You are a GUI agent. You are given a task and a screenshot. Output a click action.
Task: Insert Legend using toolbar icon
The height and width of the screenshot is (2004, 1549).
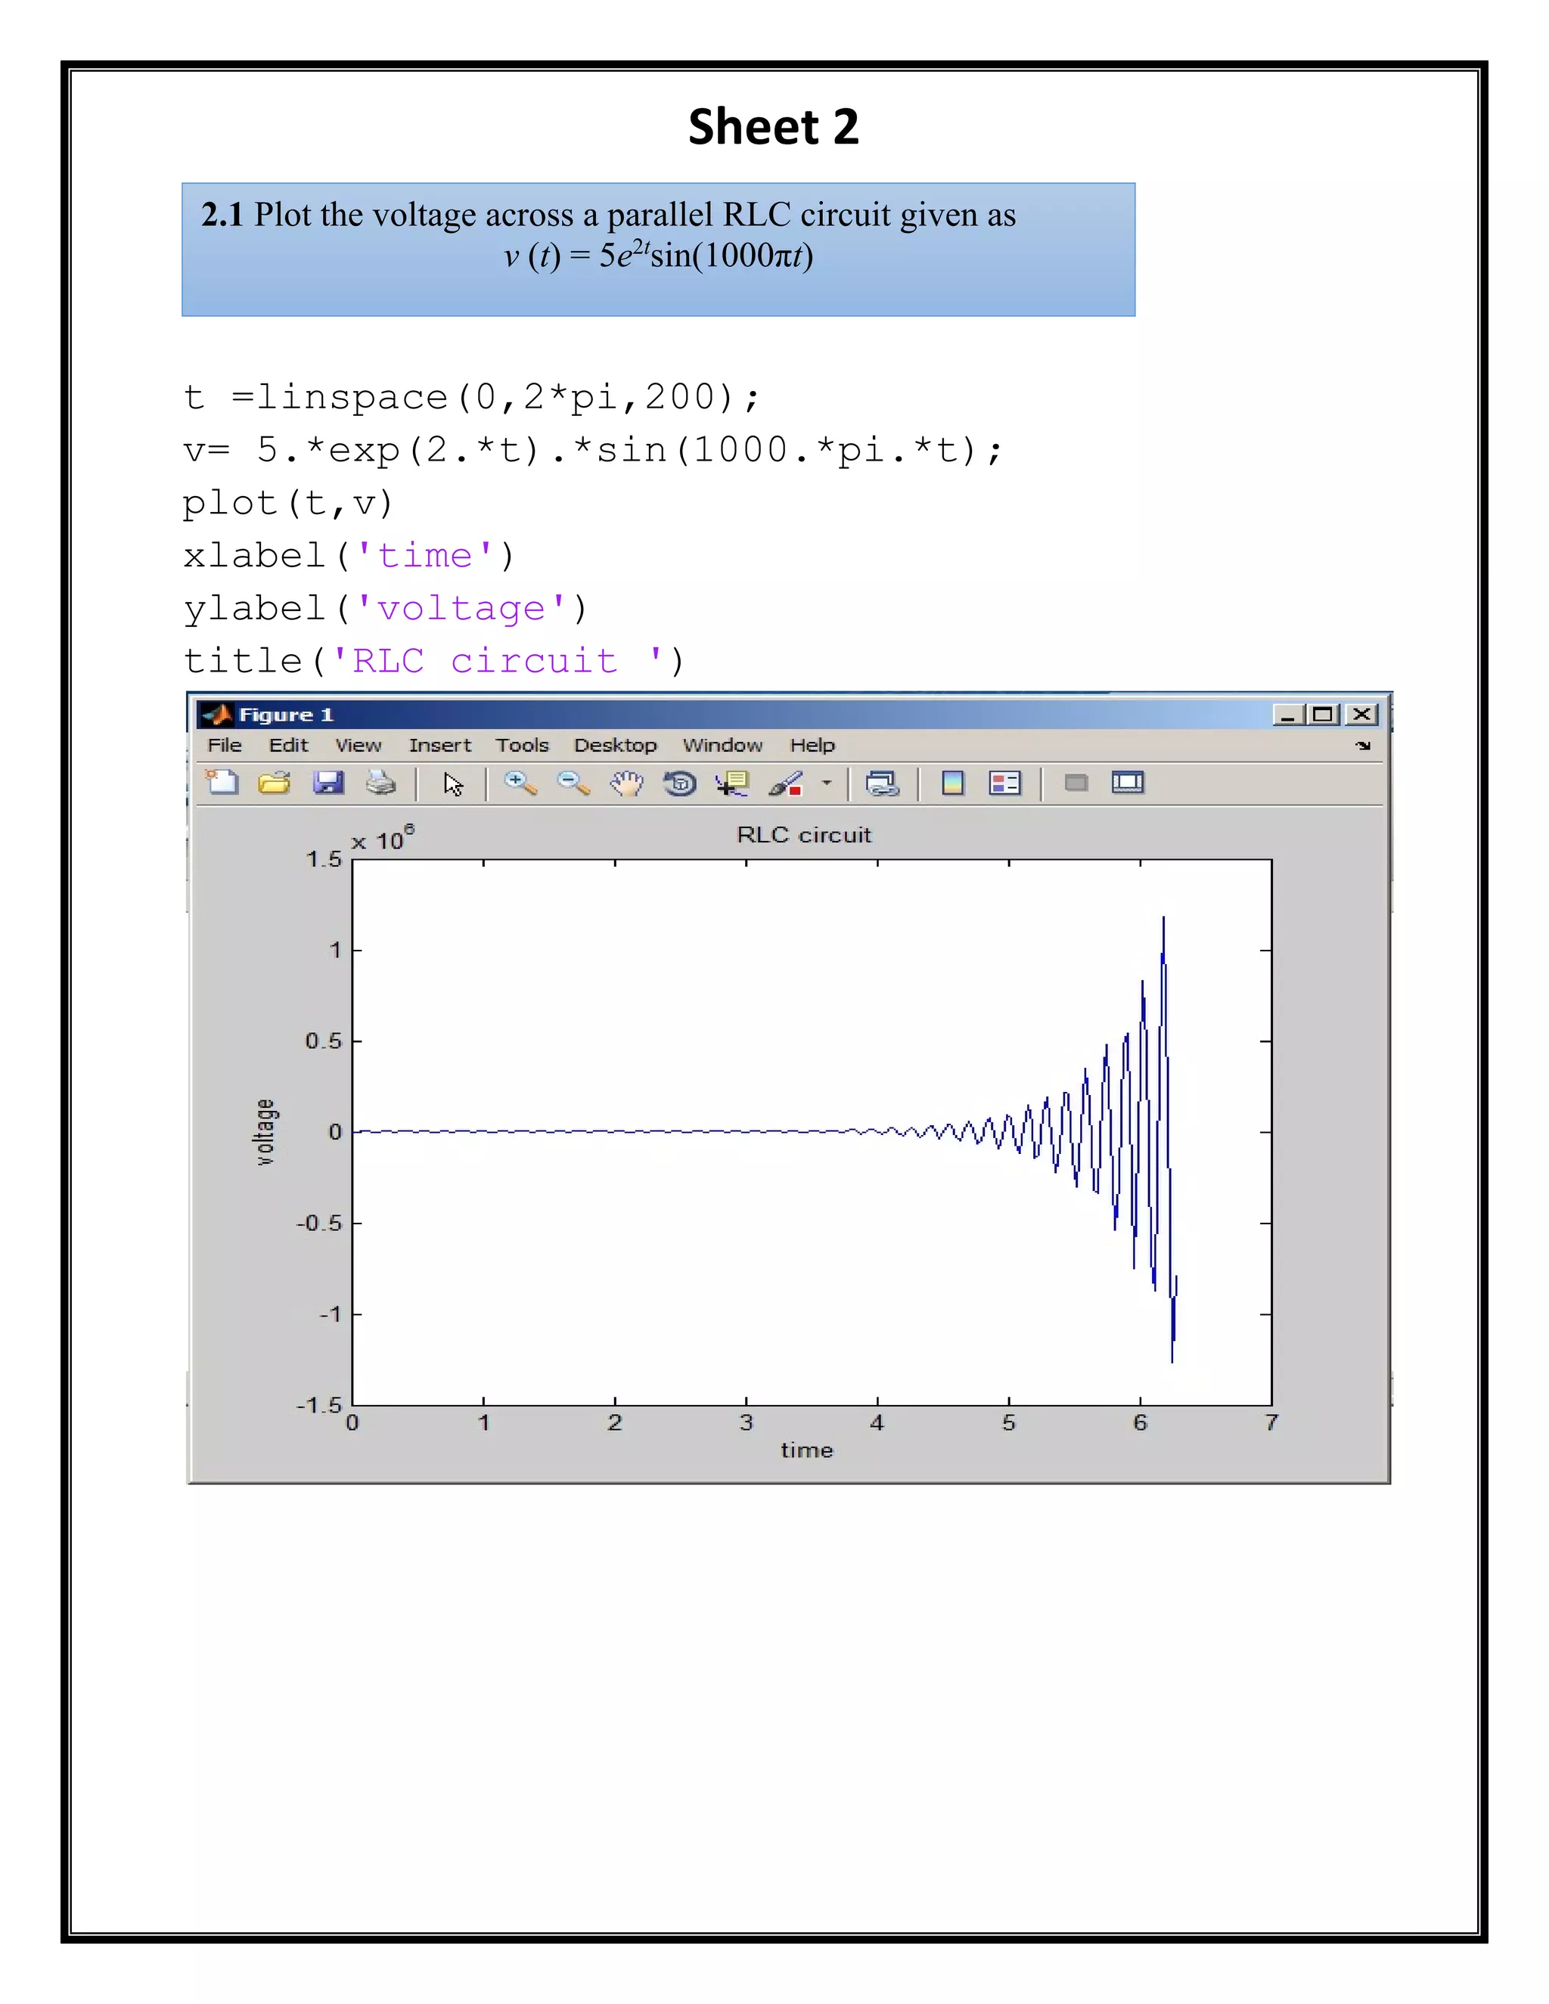tap(1005, 783)
